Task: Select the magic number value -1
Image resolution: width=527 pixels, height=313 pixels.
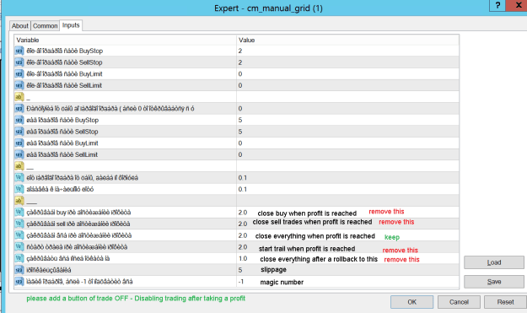Action: 240,282
